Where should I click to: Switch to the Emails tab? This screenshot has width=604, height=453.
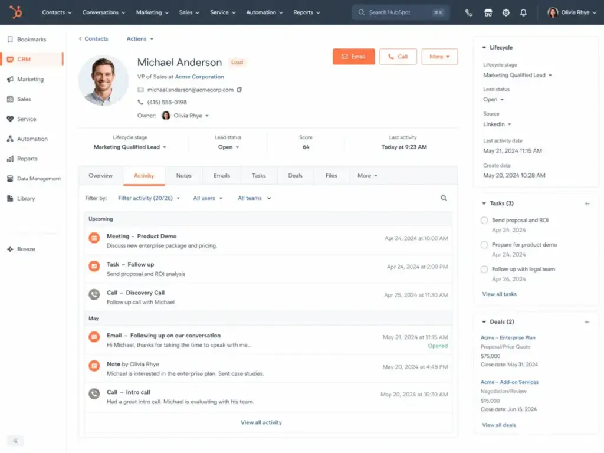tap(222, 176)
